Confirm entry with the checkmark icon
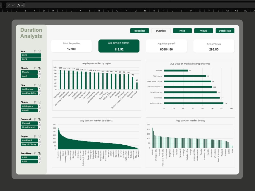The width and height of the screenshot is (255, 191). pyautogui.click(x=14, y=5)
